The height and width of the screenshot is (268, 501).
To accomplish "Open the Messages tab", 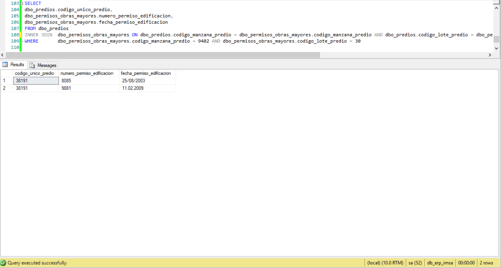I will 43,65.
